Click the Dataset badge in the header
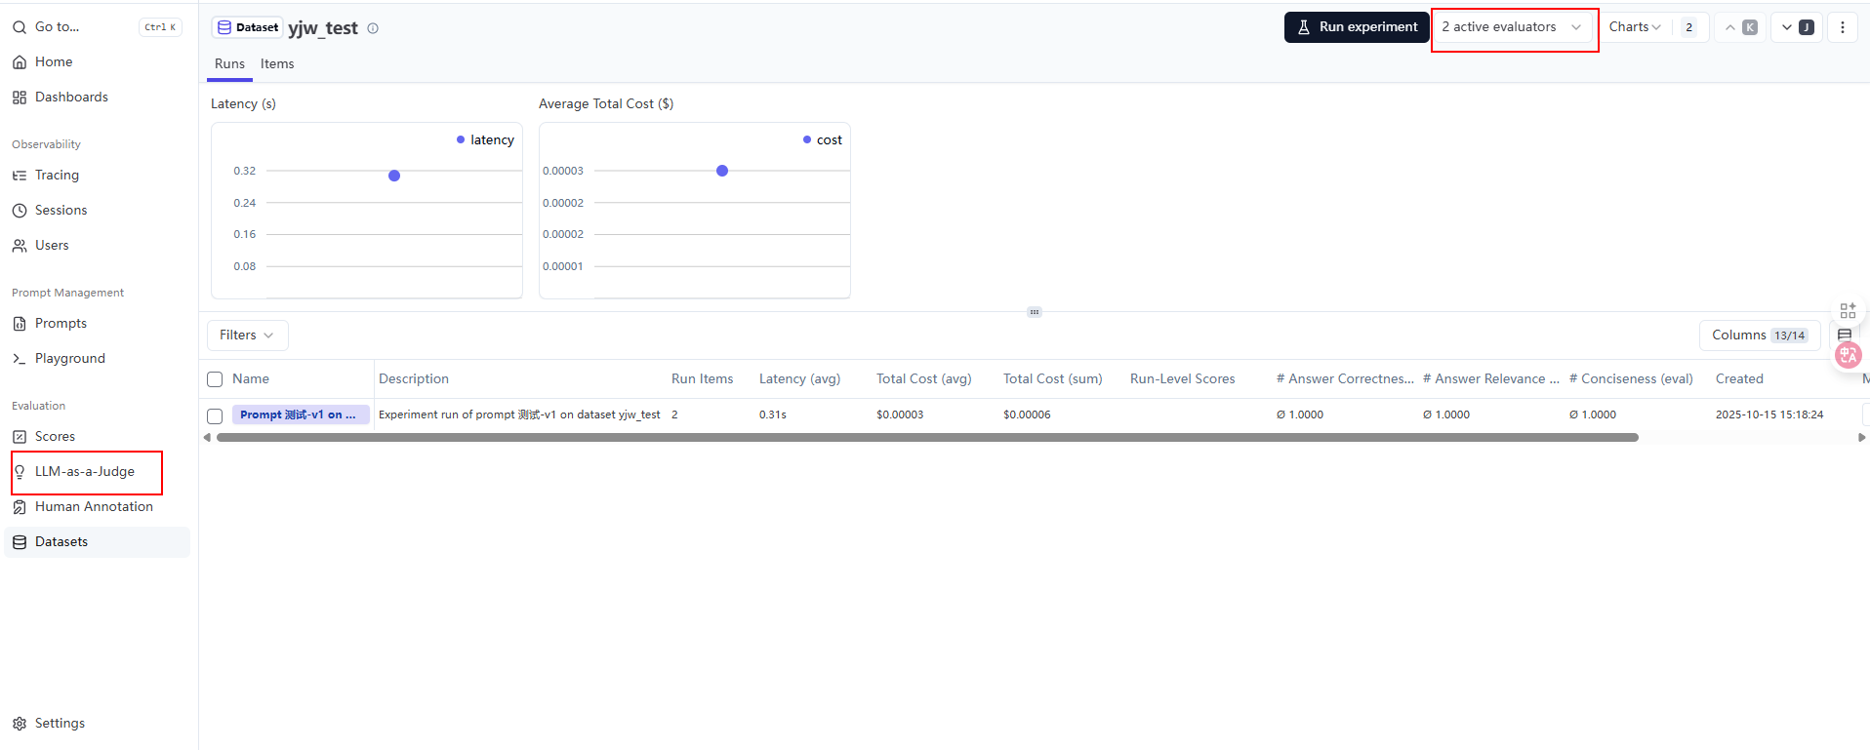The height and width of the screenshot is (750, 1870). pos(248,27)
